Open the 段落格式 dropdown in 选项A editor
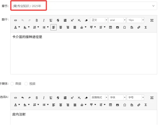 point(99,97)
